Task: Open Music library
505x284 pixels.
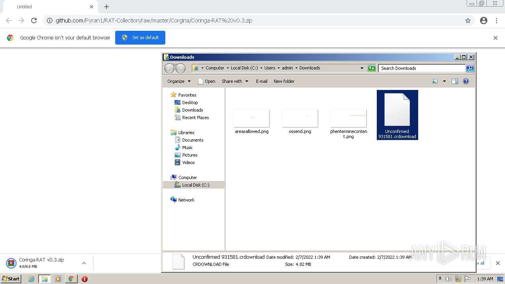Action: [184, 148]
